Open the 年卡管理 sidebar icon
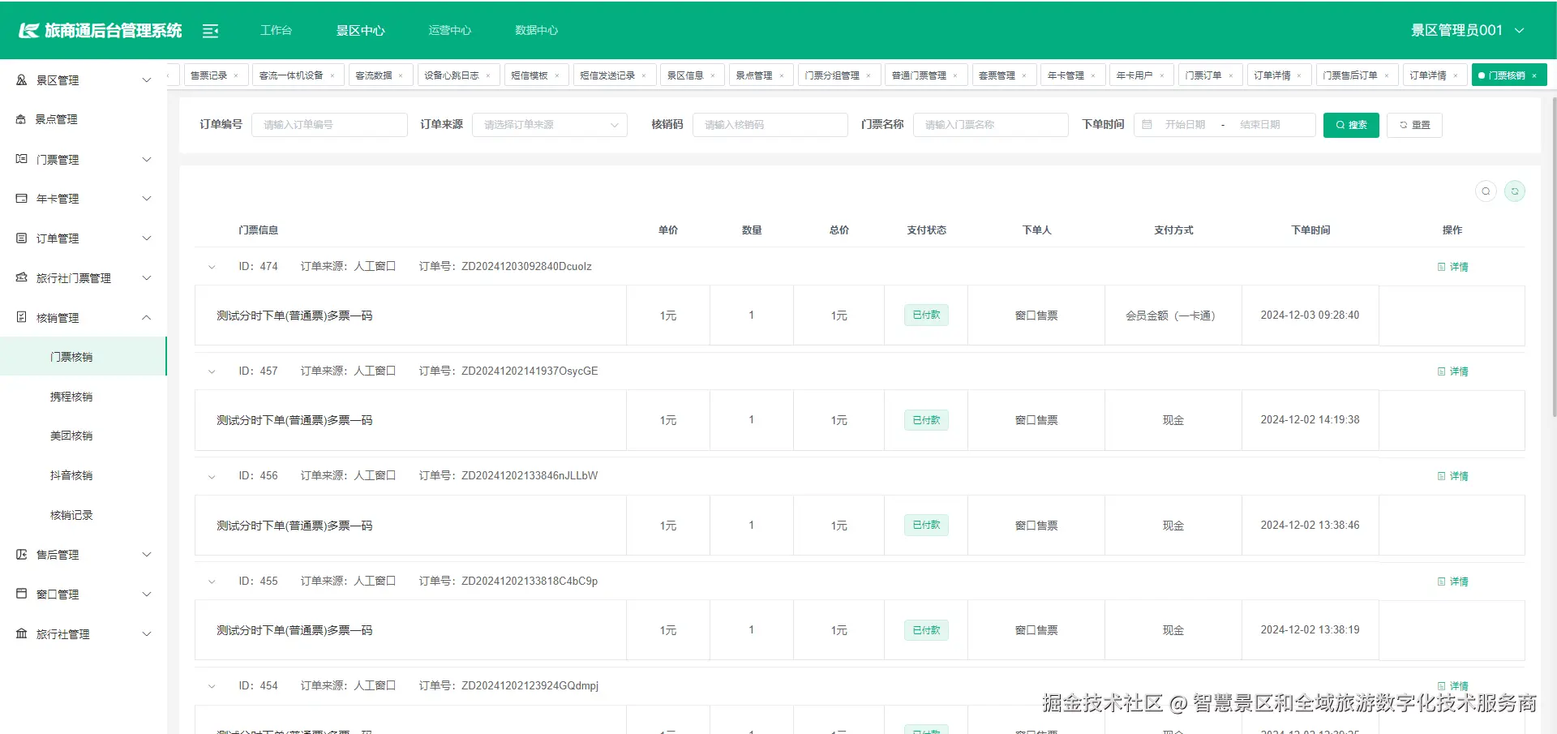Screen dimensions: 1557x734 point(21,198)
